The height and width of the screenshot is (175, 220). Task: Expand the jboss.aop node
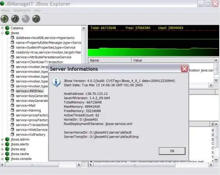[x=2, y=149]
